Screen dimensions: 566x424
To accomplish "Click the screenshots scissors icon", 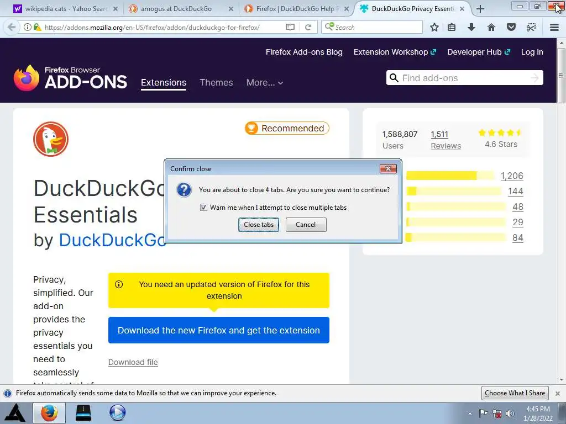I will [531, 28].
